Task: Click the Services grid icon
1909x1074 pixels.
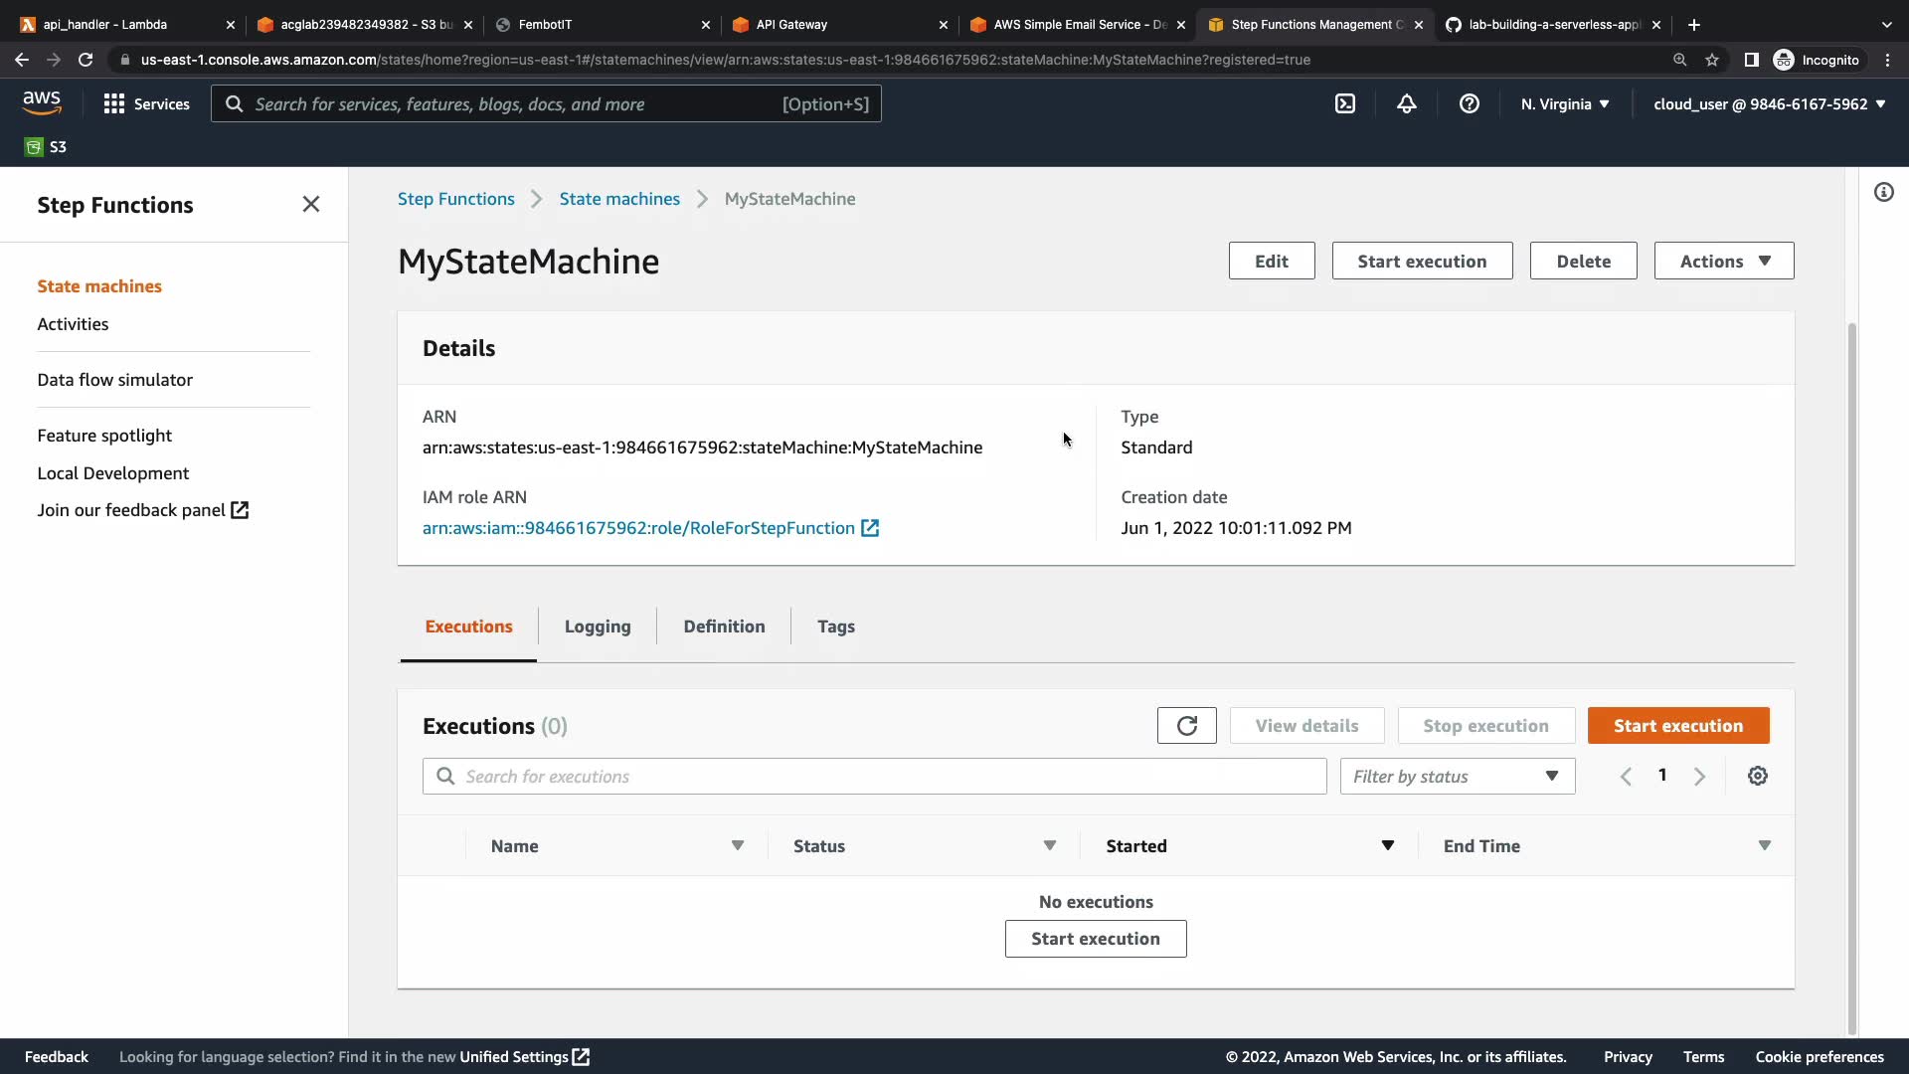Action: (114, 103)
